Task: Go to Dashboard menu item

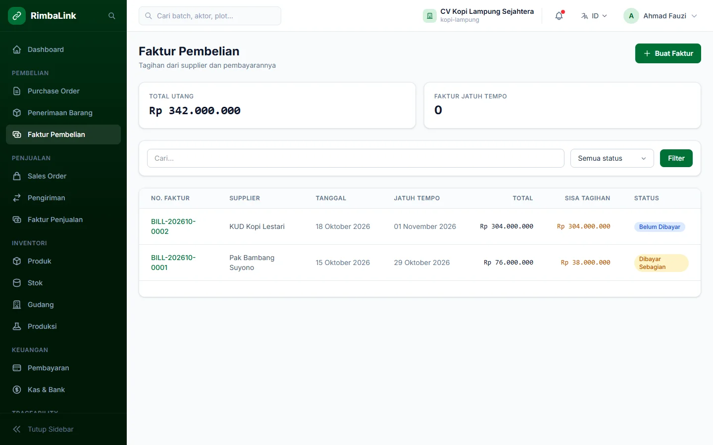Action: pos(63,49)
